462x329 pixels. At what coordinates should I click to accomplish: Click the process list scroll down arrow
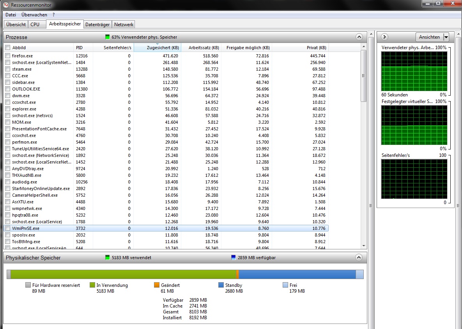tap(364, 246)
